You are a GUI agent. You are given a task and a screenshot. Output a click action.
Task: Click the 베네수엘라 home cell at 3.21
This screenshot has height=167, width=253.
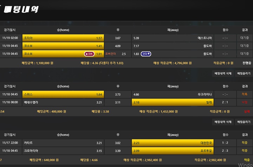(63, 102)
